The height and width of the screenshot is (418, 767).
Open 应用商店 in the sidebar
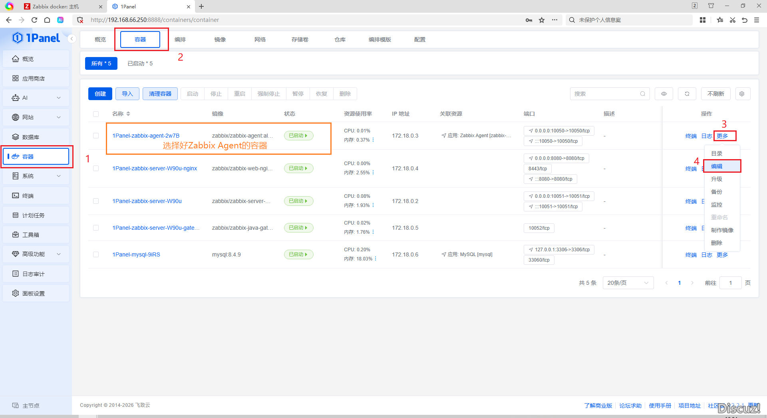click(x=36, y=78)
